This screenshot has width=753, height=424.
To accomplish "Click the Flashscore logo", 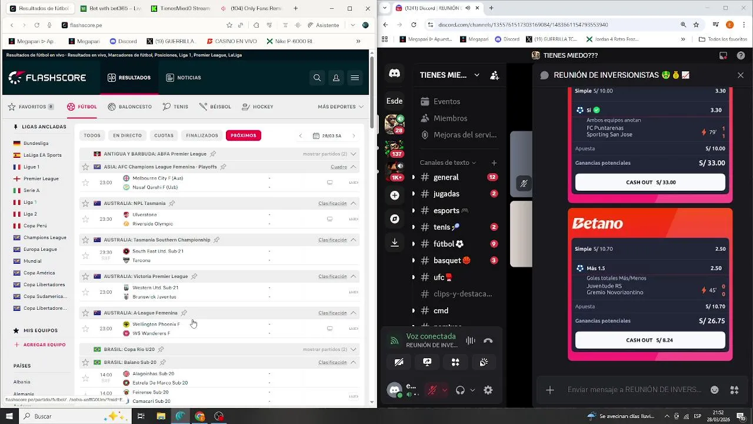I will pyautogui.click(x=47, y=78).
